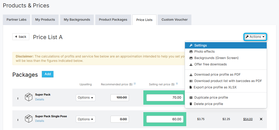Click reorder arrows for Super Pack Single Pose
This screenshot has width=279, height=130.
tap(18, 120)
